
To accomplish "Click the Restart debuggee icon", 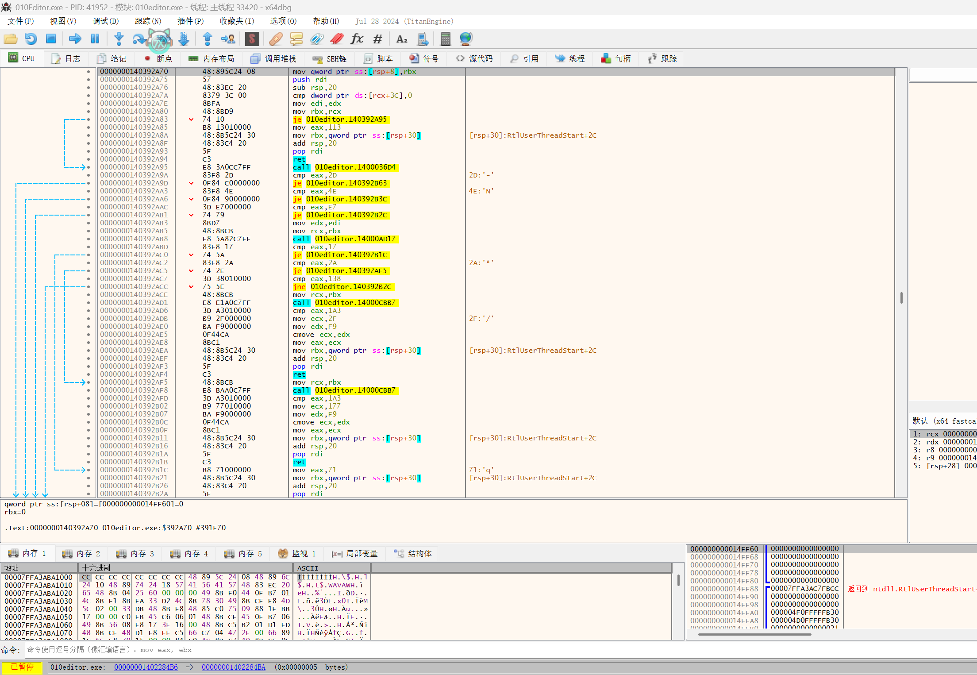I will (x=31, y=39).
